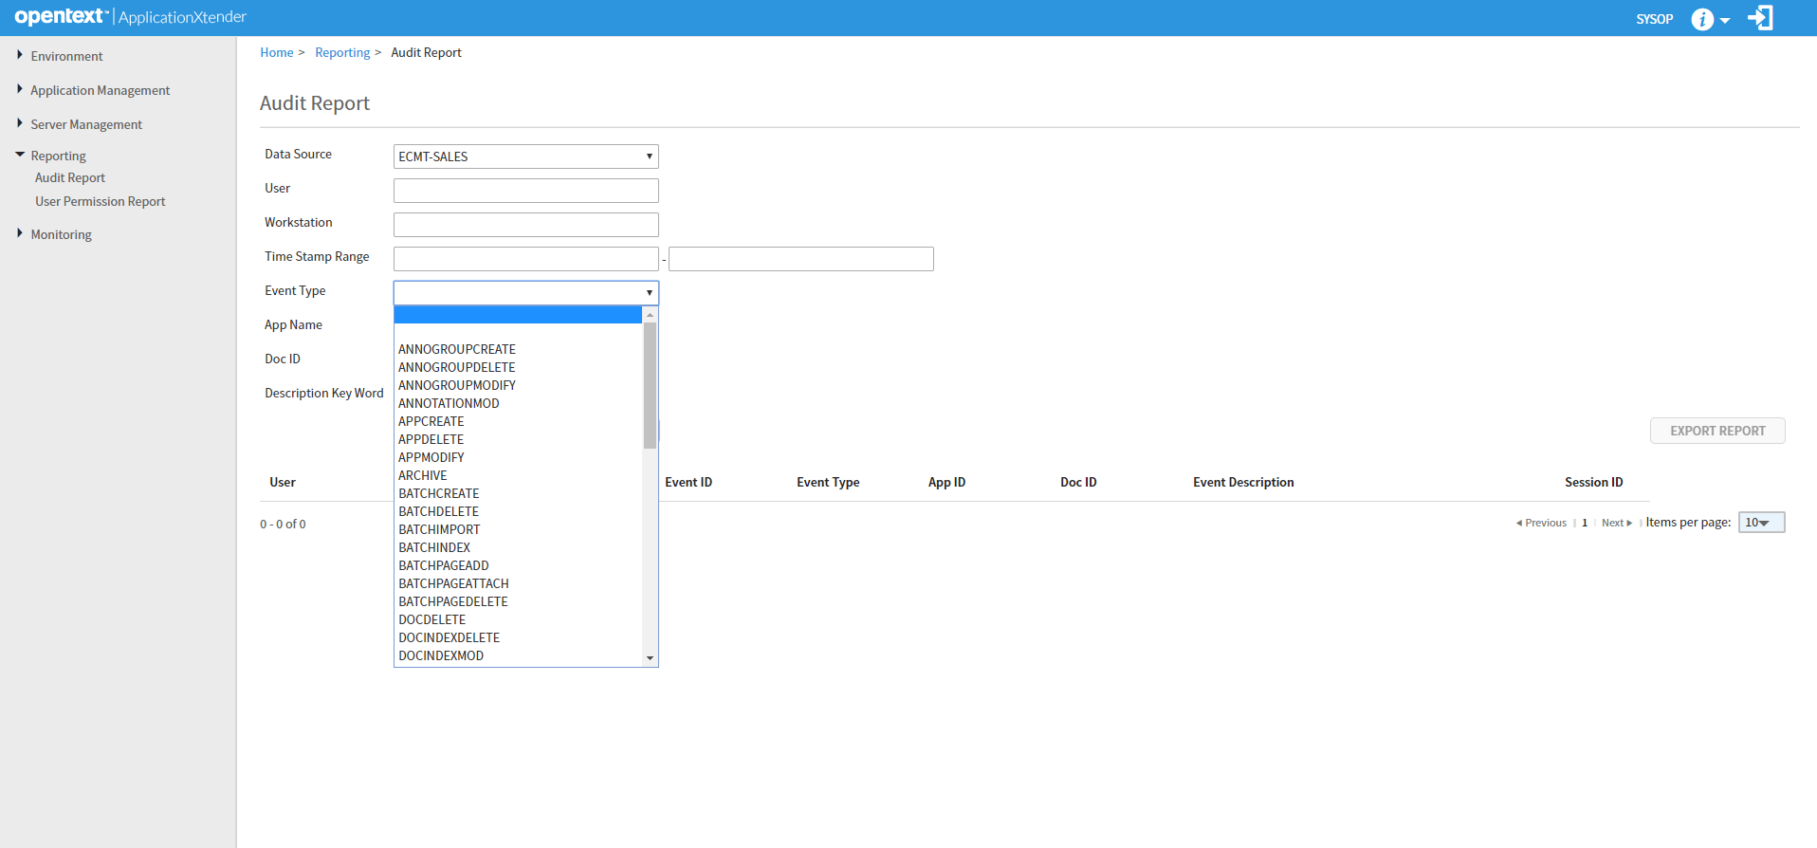Go to Reporting breadcrumb link
This screenshot has height=848, width=1817.
point(342,52)
